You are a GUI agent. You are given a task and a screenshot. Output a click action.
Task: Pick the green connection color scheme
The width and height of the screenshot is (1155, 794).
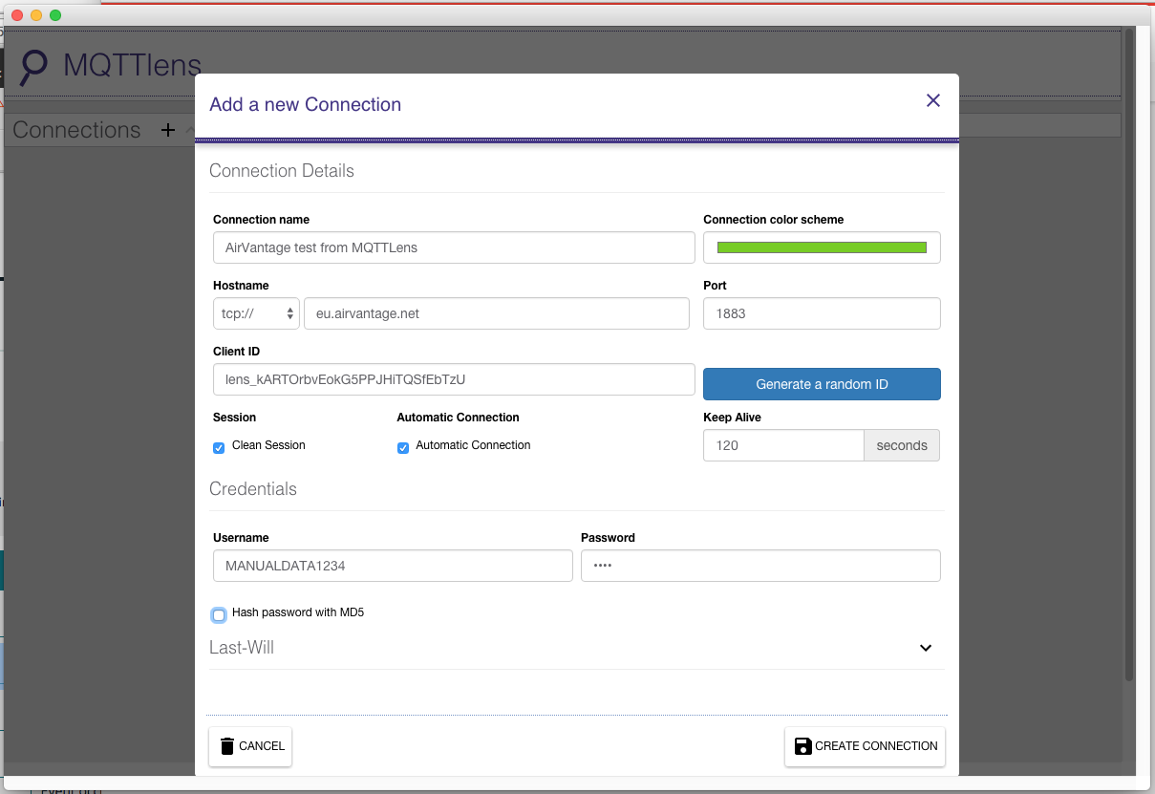[822, 247]
